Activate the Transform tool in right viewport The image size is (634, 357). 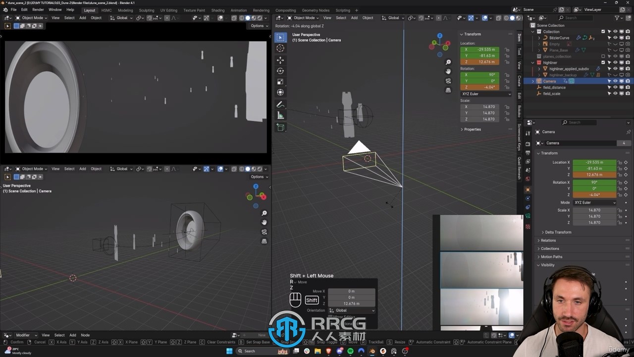pyautogui.click(x=280, y=92)
